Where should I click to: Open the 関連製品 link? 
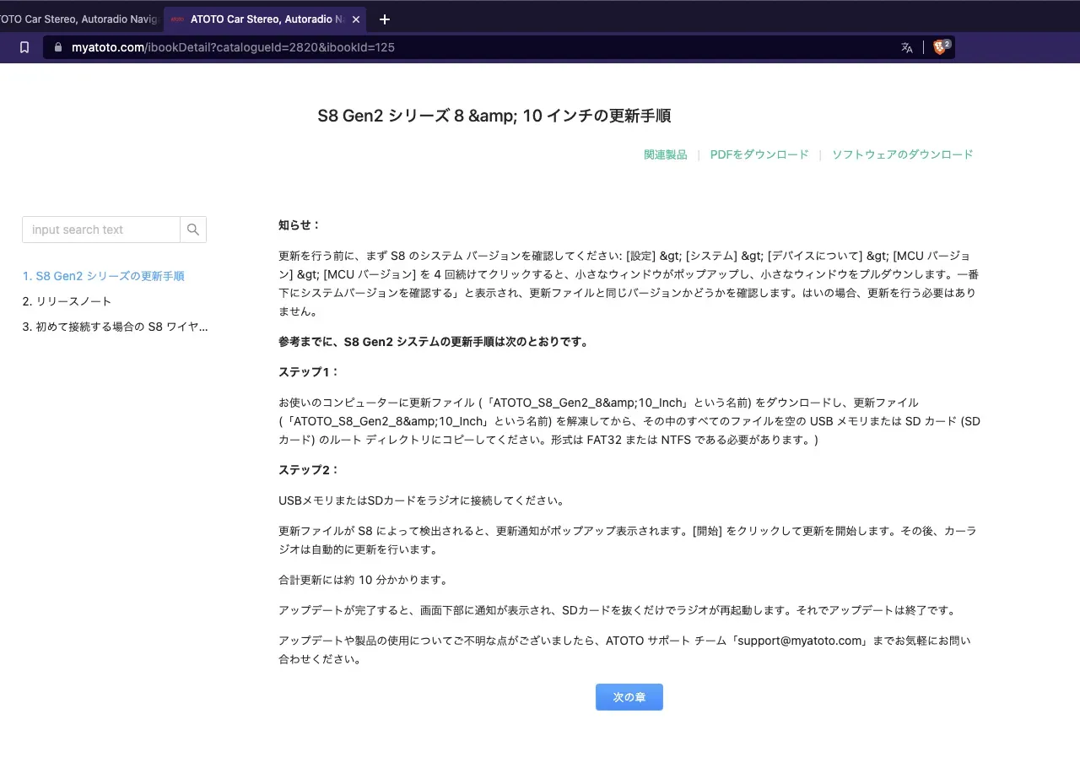[666, 154]
